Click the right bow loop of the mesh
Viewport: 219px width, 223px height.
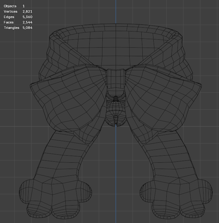click(163, 98)
